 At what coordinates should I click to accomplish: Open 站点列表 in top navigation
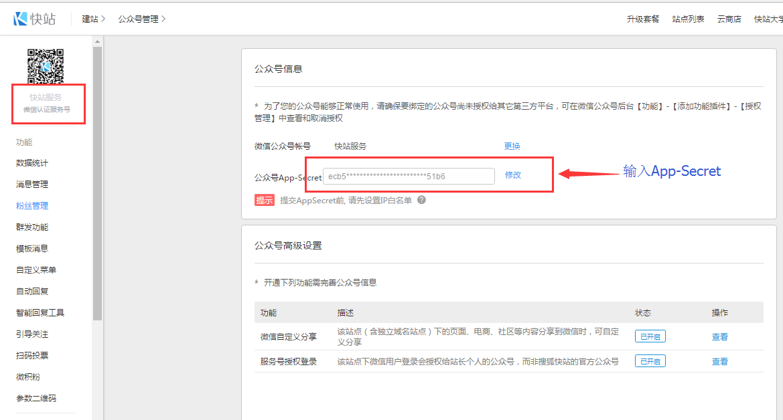(688, 19)
